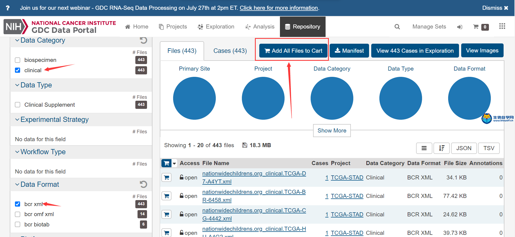Check the Clinical Supplement checkbox
Screen dimensions: 515x237
tap(18, 105)
